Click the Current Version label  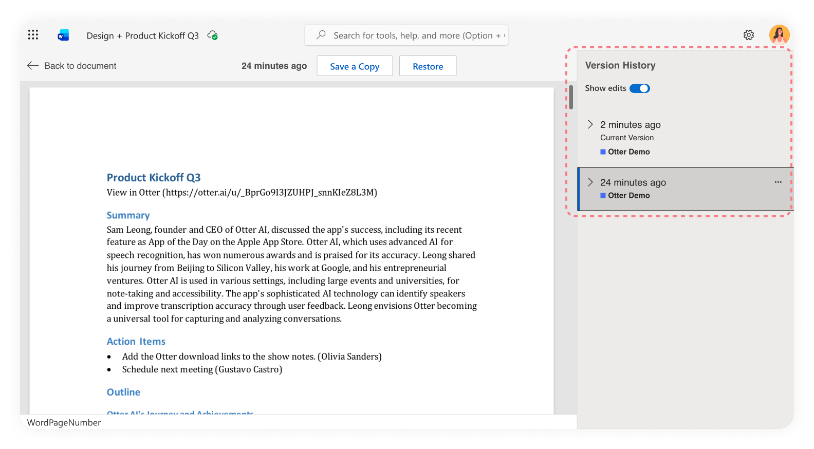[x=627, y=138]
